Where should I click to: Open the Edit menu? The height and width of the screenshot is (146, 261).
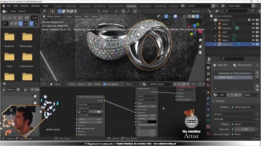(15, 6)
